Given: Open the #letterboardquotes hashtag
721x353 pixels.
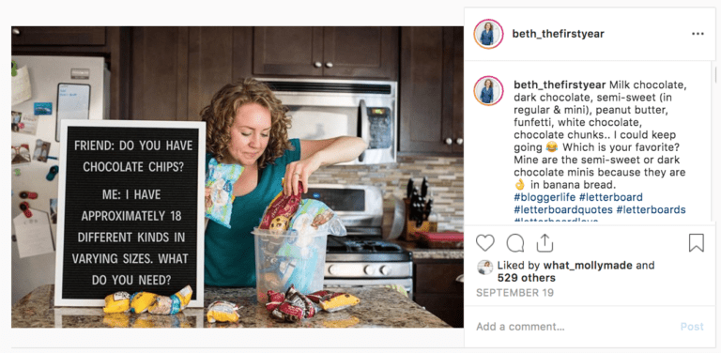Looking at the screenshot, I should pyautogui.click(x=563, y=210).
